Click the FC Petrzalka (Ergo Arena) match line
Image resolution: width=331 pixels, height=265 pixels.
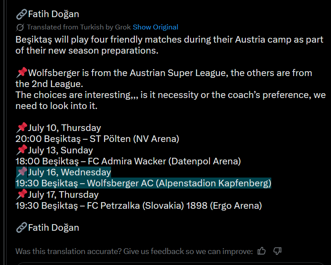(x=139, y=205)
